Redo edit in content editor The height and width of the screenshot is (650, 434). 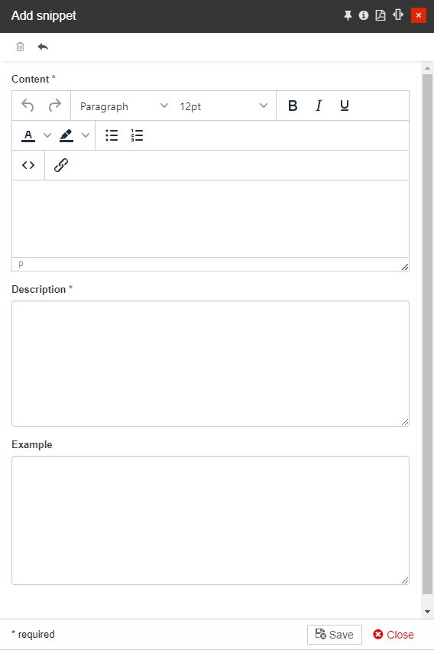pyautogui.click(x=55, y=106)
